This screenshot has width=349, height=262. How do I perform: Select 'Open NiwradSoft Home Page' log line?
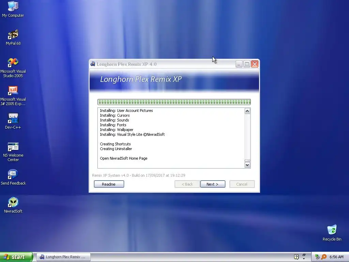coord(123,158)
